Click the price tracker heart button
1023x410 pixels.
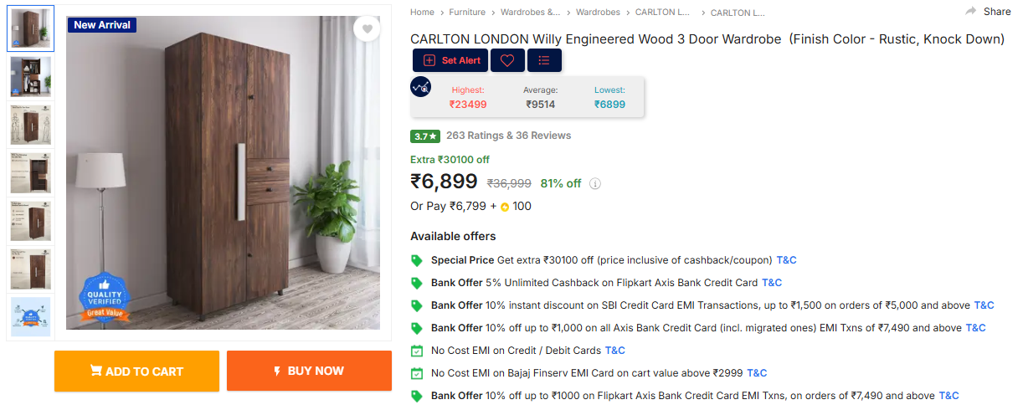pyautogui.click(x=507, y=60)
